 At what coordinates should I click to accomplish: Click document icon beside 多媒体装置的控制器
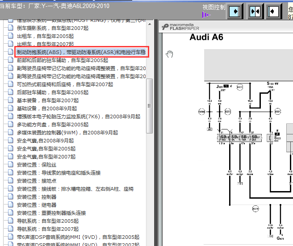click(x=11, y=132)
